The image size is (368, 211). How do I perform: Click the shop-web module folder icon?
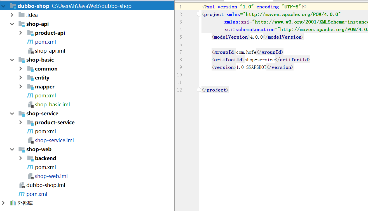[x=22, y=149]
